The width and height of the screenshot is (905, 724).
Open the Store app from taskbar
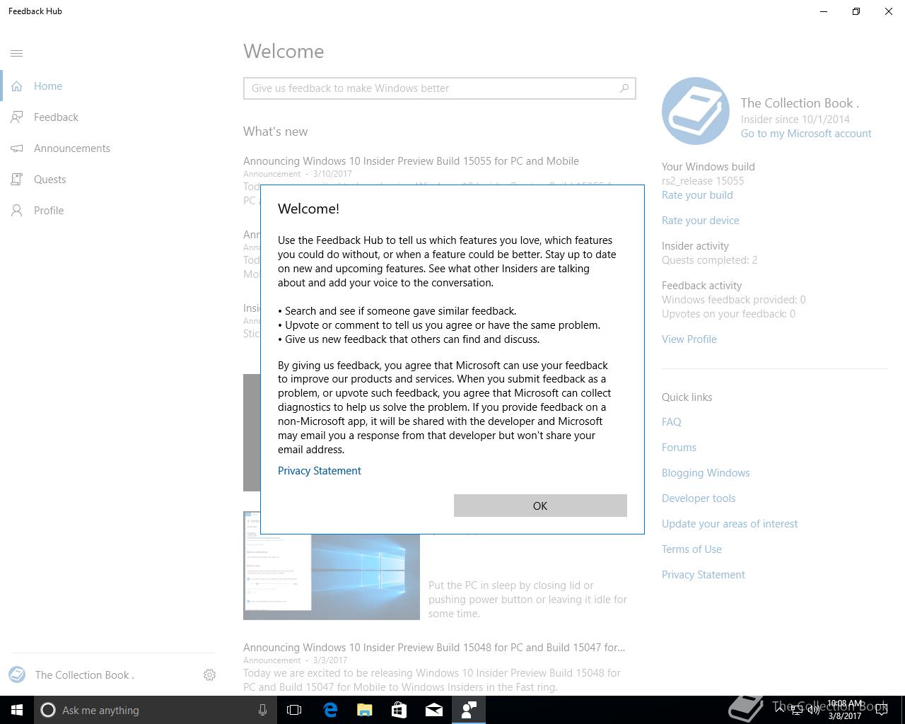[399, 710]
